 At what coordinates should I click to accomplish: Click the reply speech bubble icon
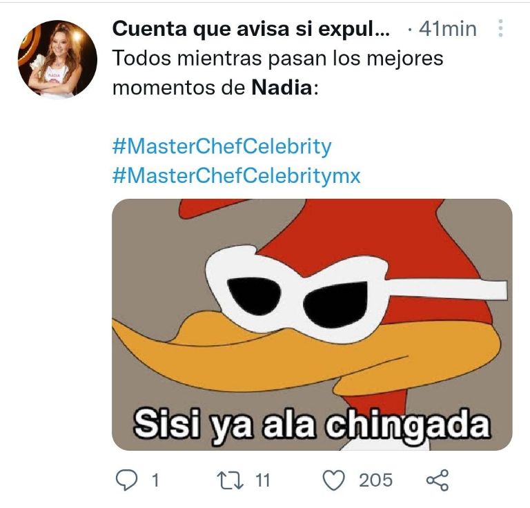[125, 479]
